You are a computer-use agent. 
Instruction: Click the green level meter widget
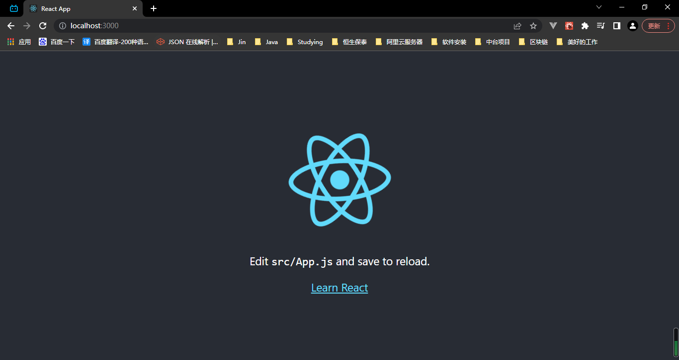coord(676,342)
